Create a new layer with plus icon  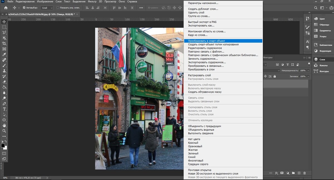(299, 173)
